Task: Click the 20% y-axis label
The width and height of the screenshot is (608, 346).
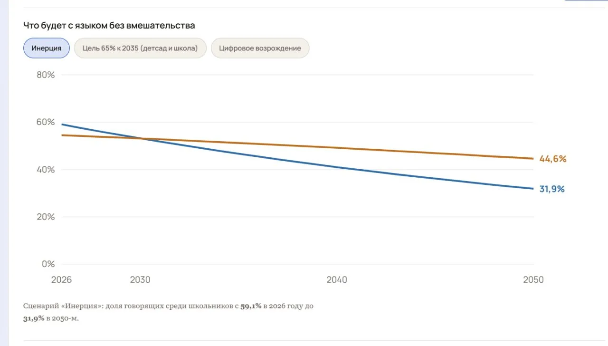Action: pos(46,217)
